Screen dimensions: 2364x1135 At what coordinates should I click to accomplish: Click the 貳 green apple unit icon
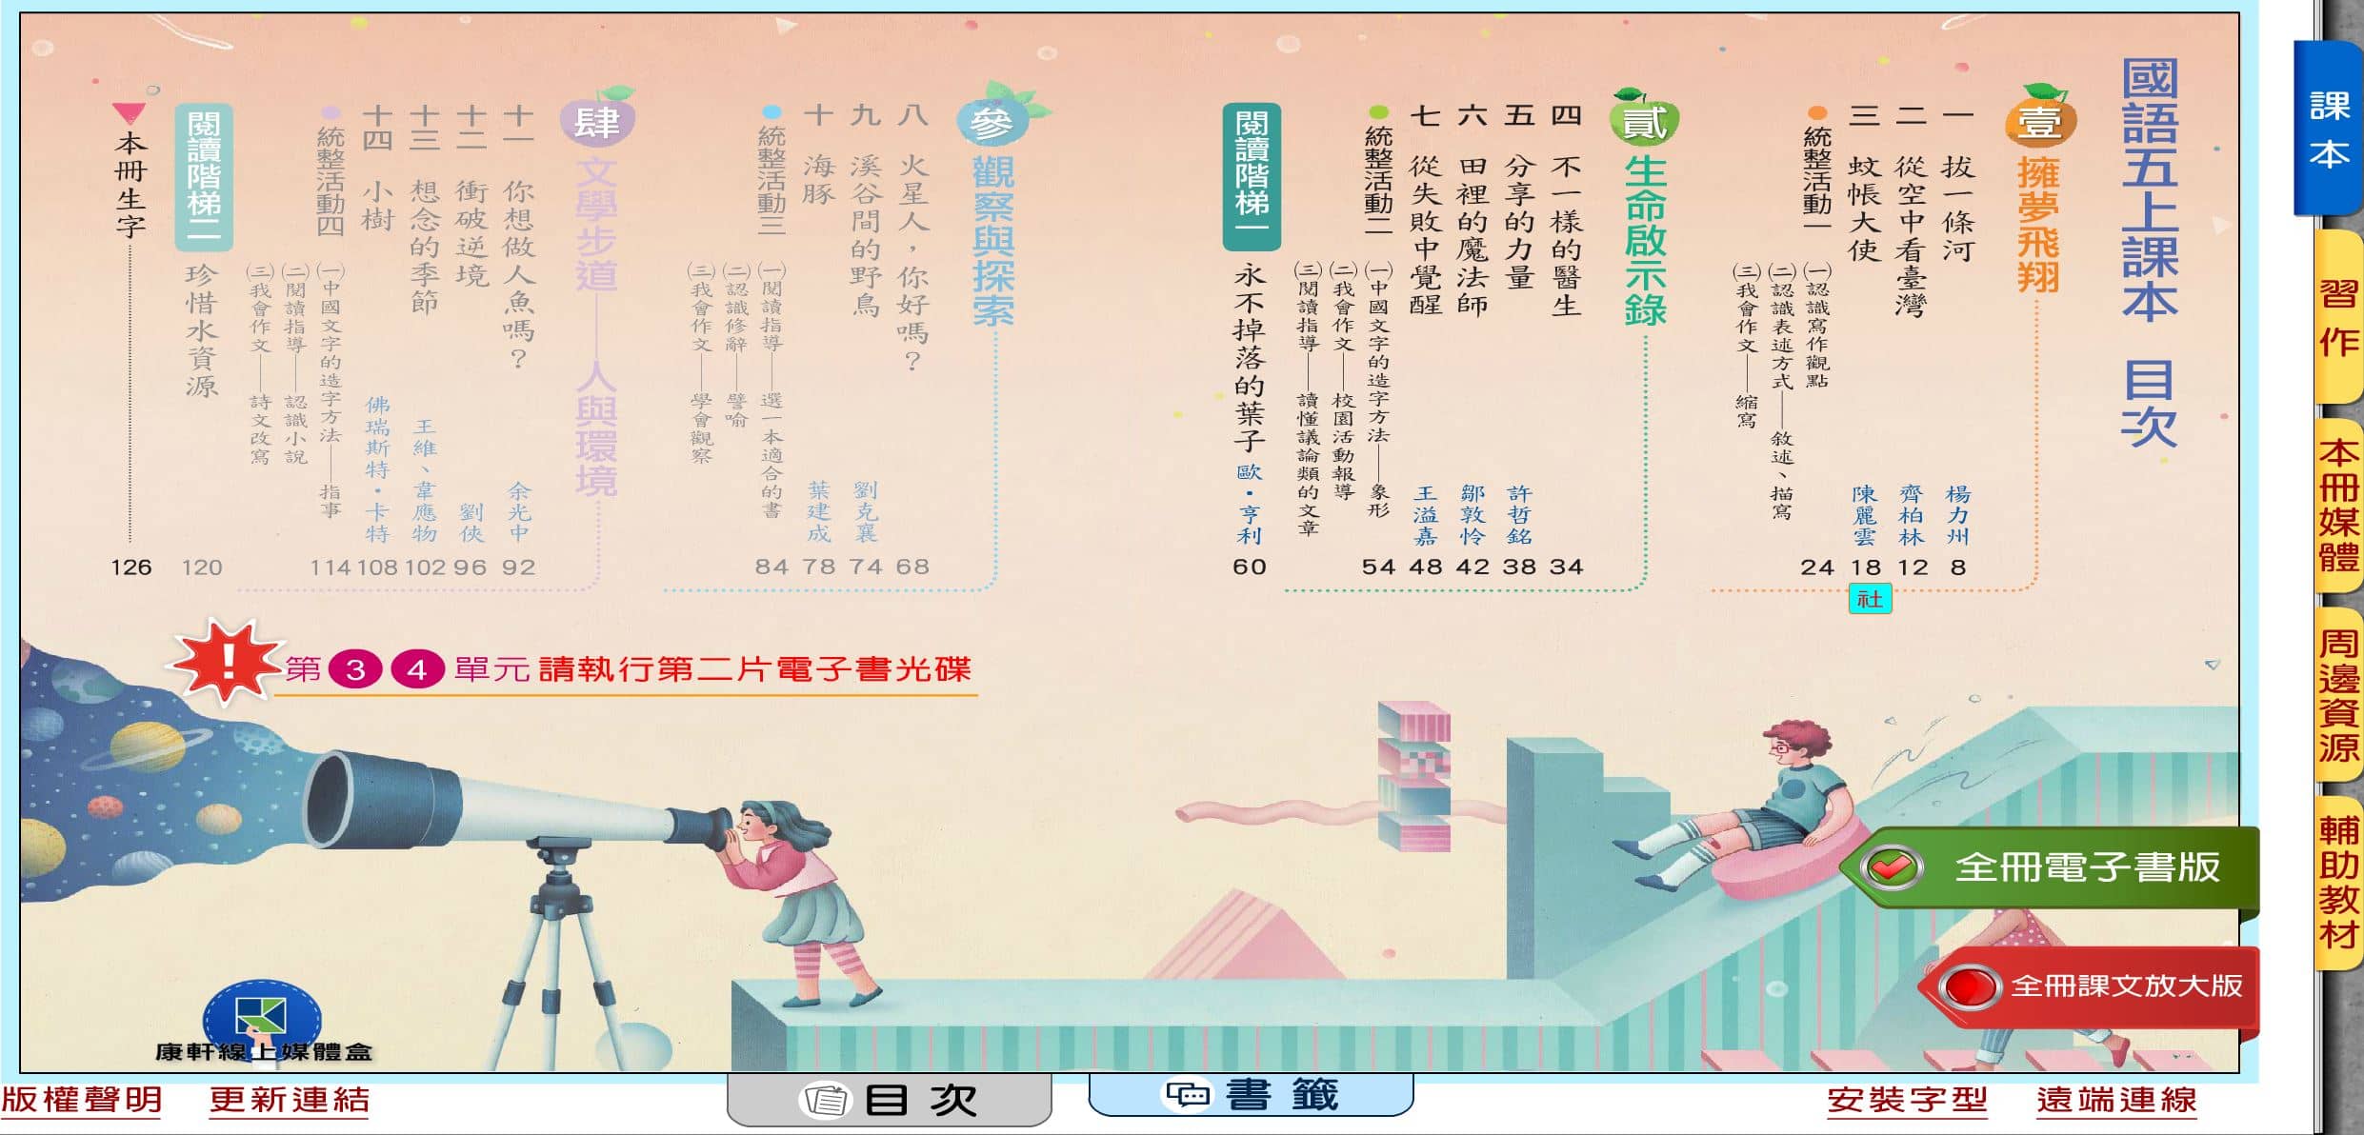(x=1644, y=117)
